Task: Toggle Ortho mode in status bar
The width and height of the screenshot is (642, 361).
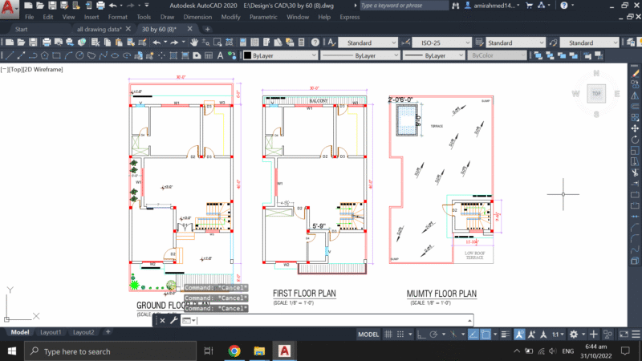Action: [x=421, y=335]
